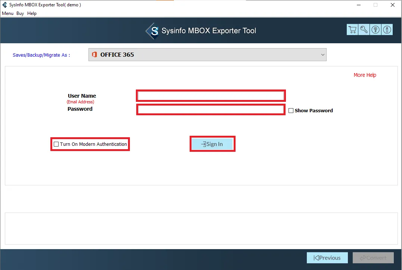Go back with Previous button
The height and width of the screenshot is (270, 402).
(x=327, y=258)
